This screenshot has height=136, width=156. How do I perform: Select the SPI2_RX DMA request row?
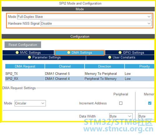pyautogui.click(x=80, y=79)
